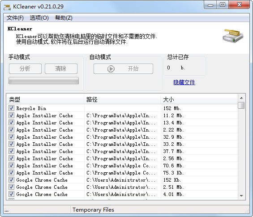Toggle checkbox for the 152 Kb Chrome Cache row

pyautogui.click(x=11, y=179)
